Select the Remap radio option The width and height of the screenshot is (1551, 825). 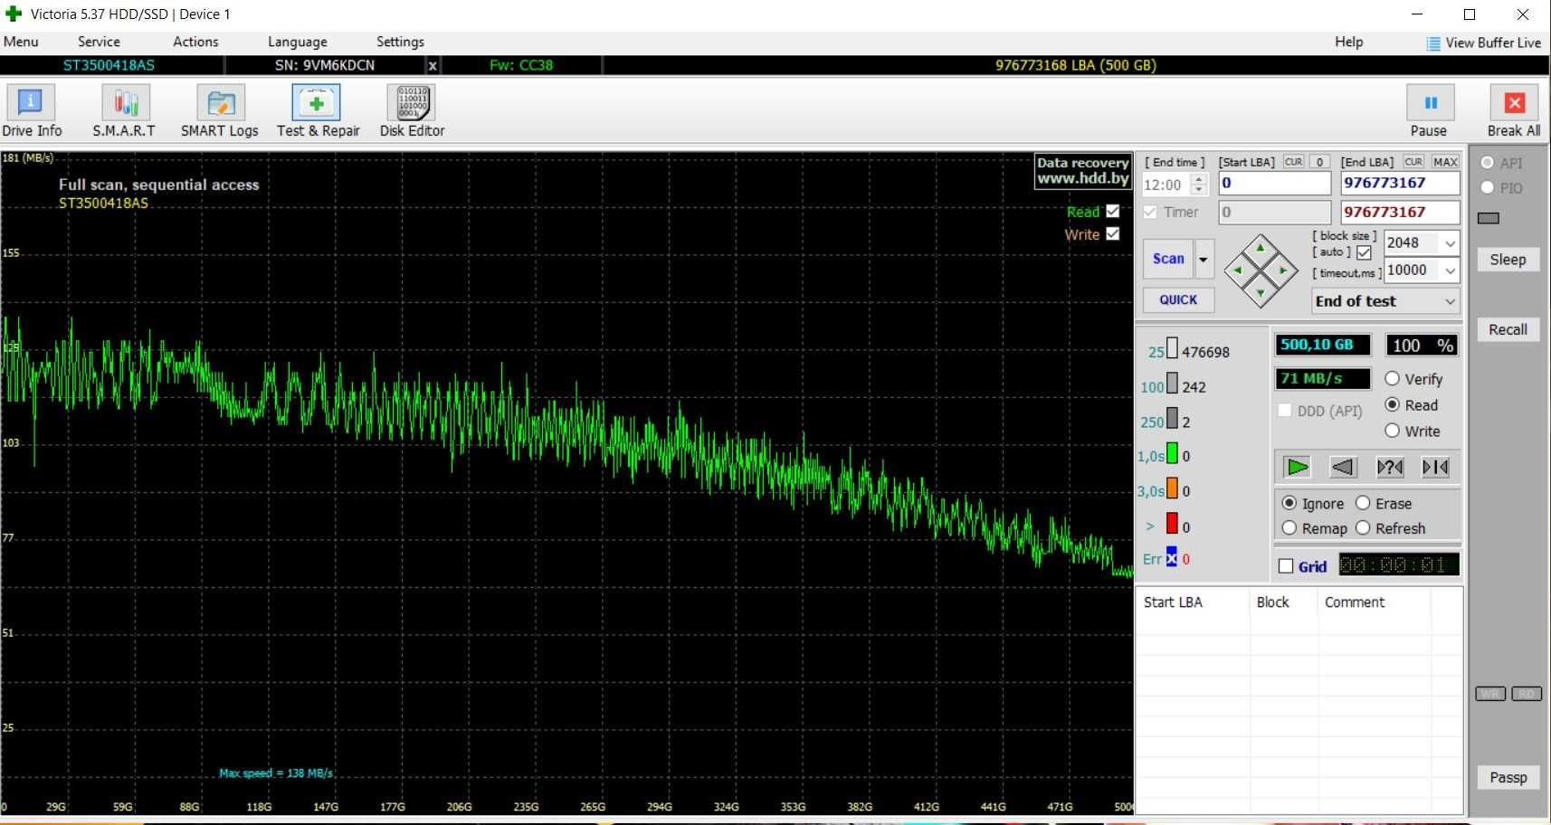click(x=1289, y=528)
